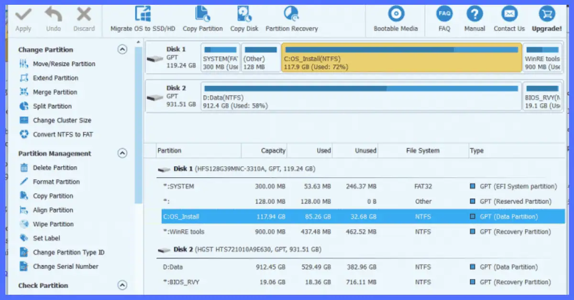
Task: Select SYSTEM(FAT) 300 MB partition block
Action: point(221,58)
